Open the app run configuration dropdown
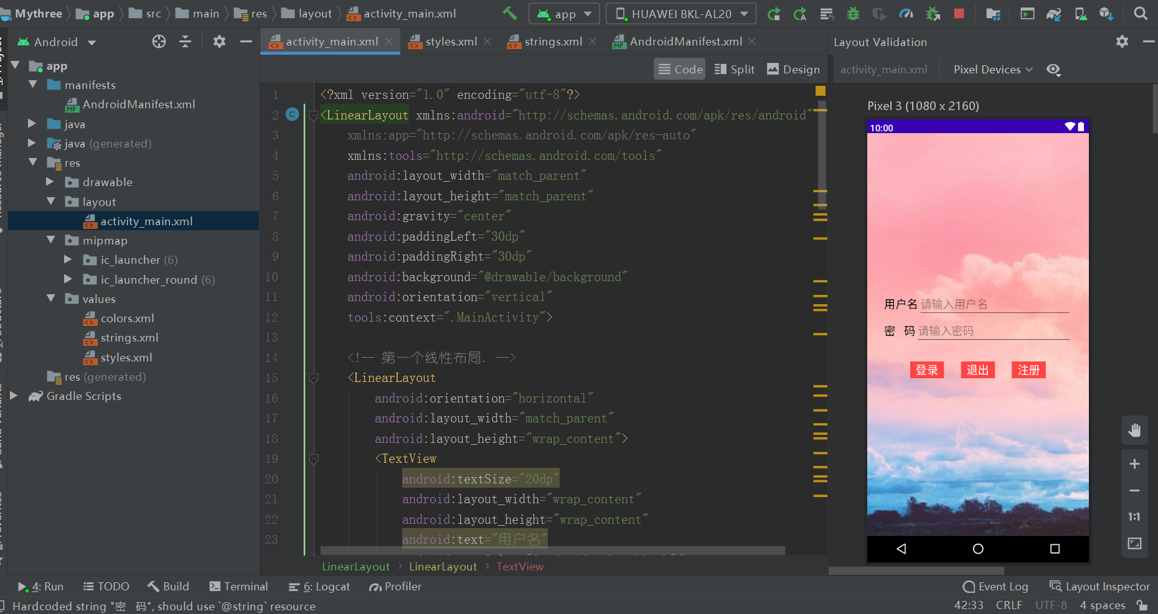This screenshot has height=614, width=1158. (564, 14)
